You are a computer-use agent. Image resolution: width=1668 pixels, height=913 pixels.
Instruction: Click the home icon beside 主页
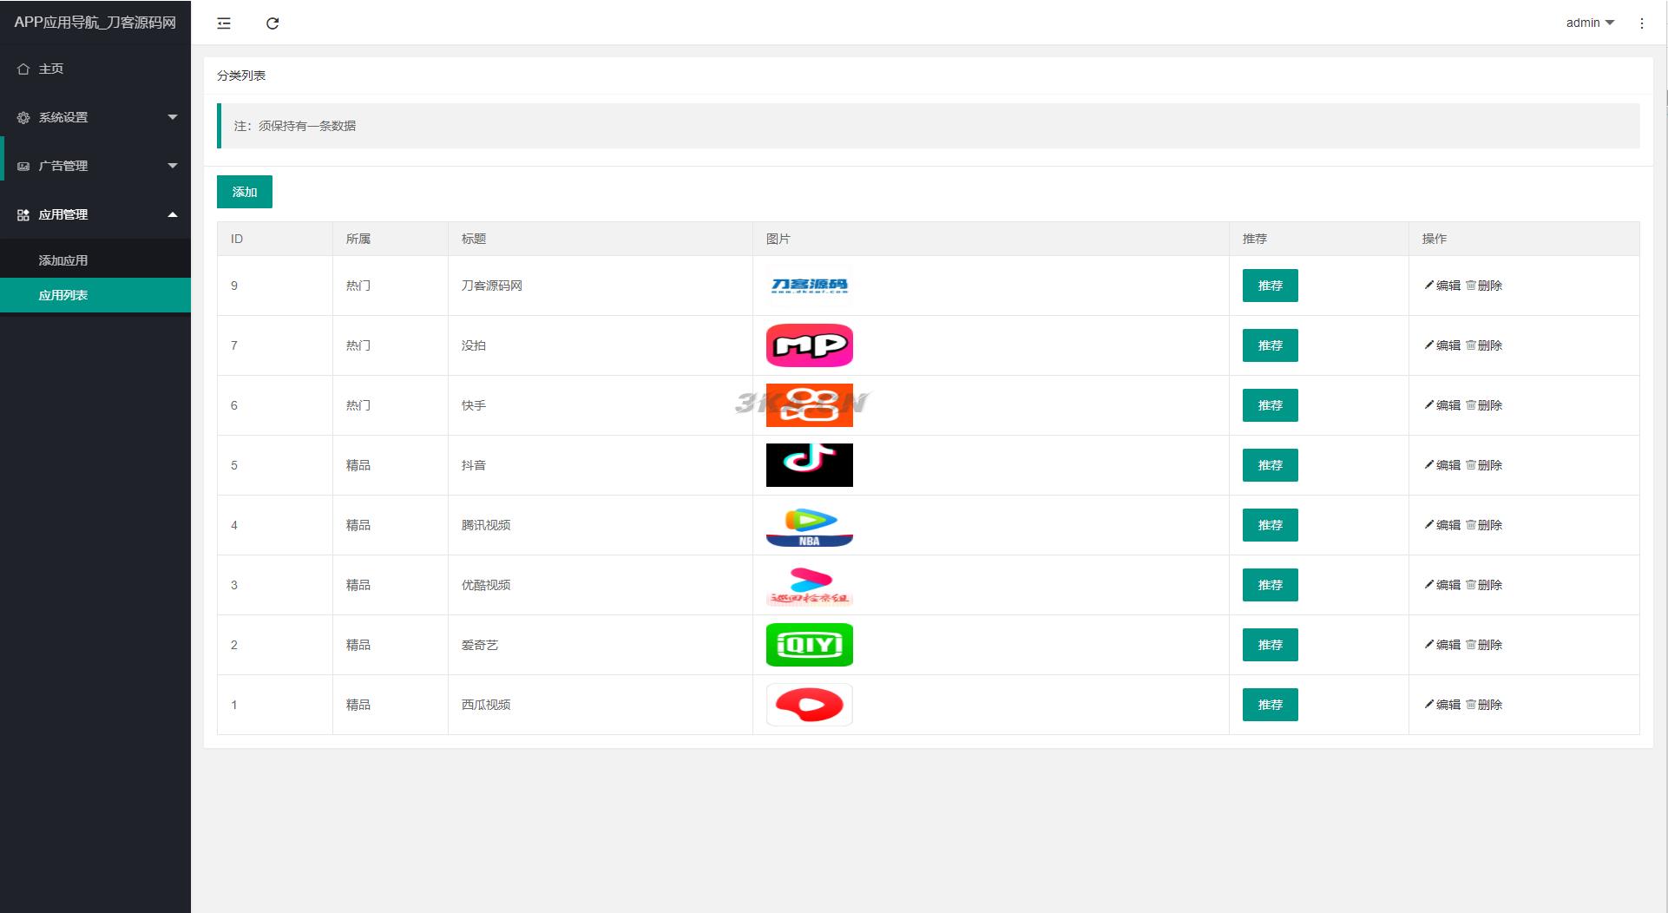pos(23,69)
